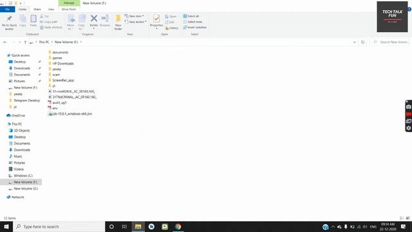The image size is (412, 232).
Task: Select the audit_ug1 PDF file
Action: coord(57,102)
